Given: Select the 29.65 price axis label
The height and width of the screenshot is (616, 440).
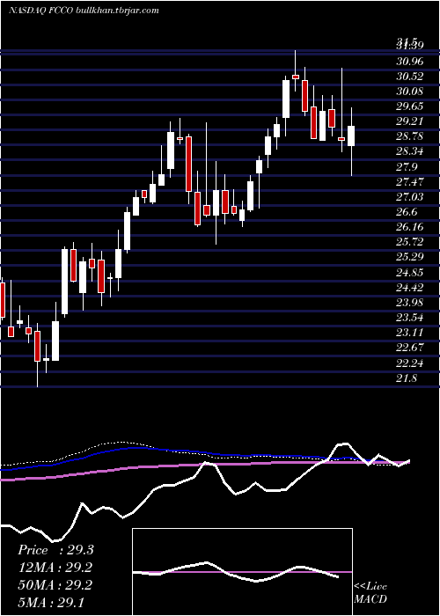Looking at the screenshot, I should click(410, 106).
